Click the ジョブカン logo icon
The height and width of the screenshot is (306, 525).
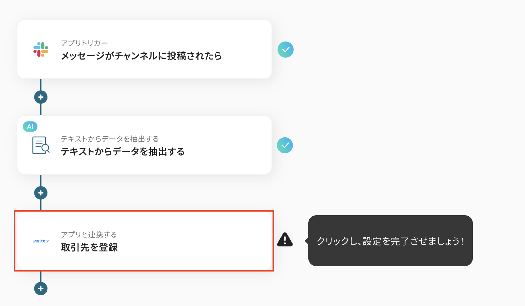(41, 241)
